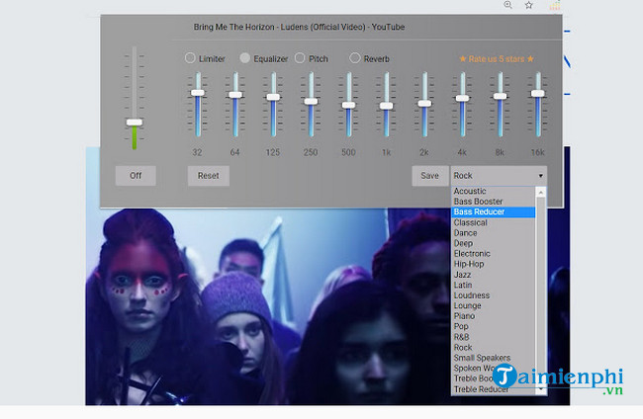643x419 pixels.
Task: Click preset list scrollbar up arrow
Action: (541, 192)
